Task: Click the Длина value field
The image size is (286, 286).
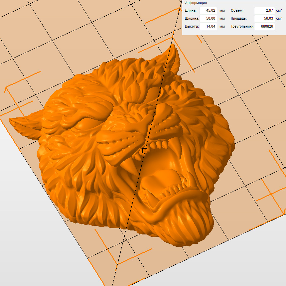Action: (208, 10)
